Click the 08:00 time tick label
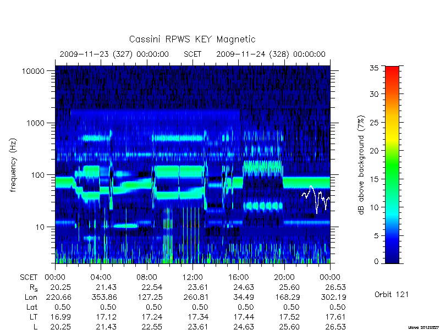This screenshot has height=330, width=440. 147,277
